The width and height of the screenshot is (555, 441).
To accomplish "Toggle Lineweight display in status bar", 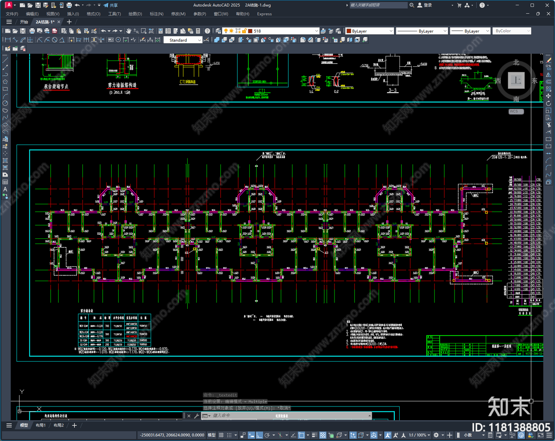I will click(x=315, y=435).
